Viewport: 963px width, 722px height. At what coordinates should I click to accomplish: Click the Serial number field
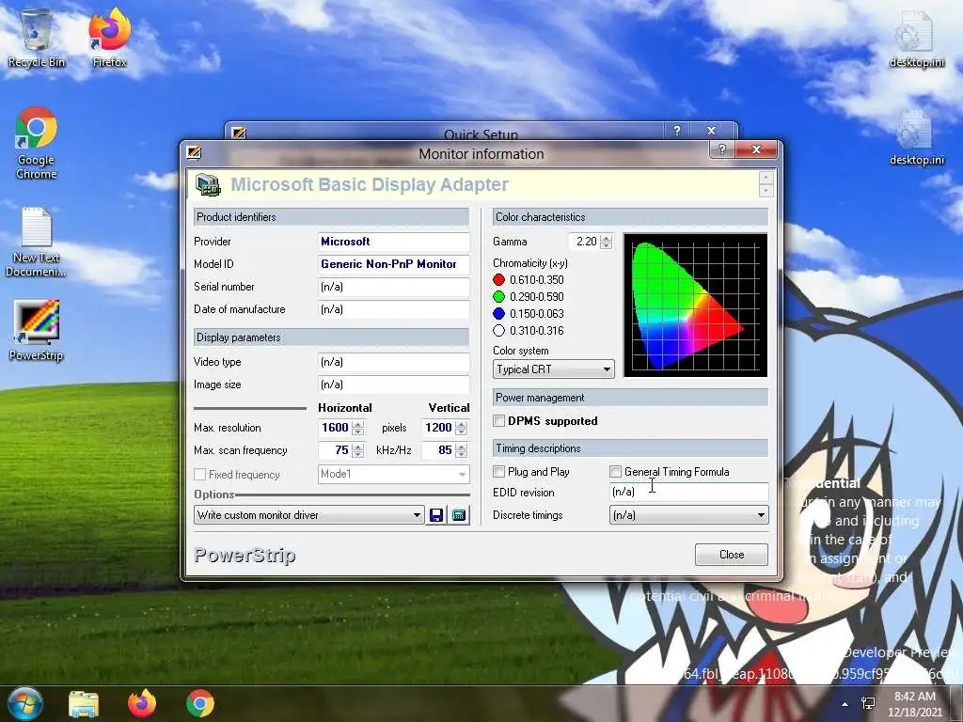pos(394,287)
